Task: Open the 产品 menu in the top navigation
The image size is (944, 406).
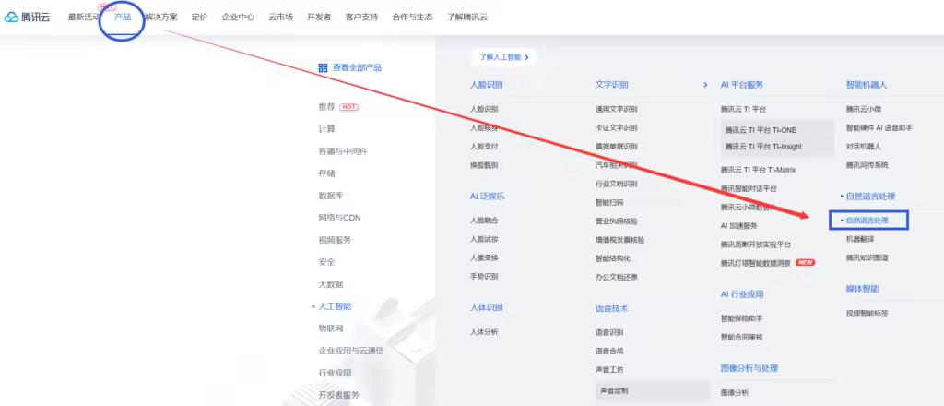Action: pyautogui.click(x=123, y=17)
